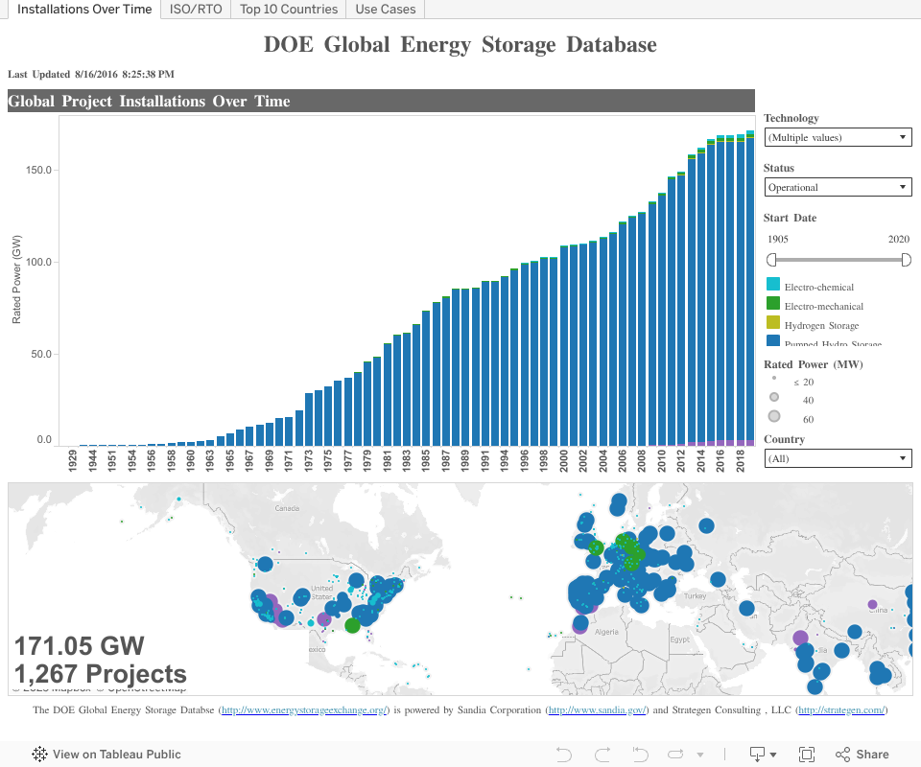Click the Undo arrow in bottom toolbar

[x=563, y=755]
